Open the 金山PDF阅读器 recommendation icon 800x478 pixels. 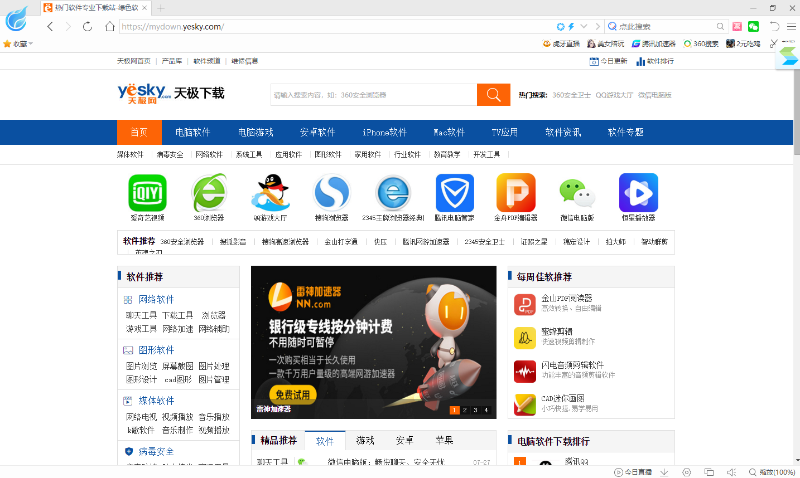(525, 305)
